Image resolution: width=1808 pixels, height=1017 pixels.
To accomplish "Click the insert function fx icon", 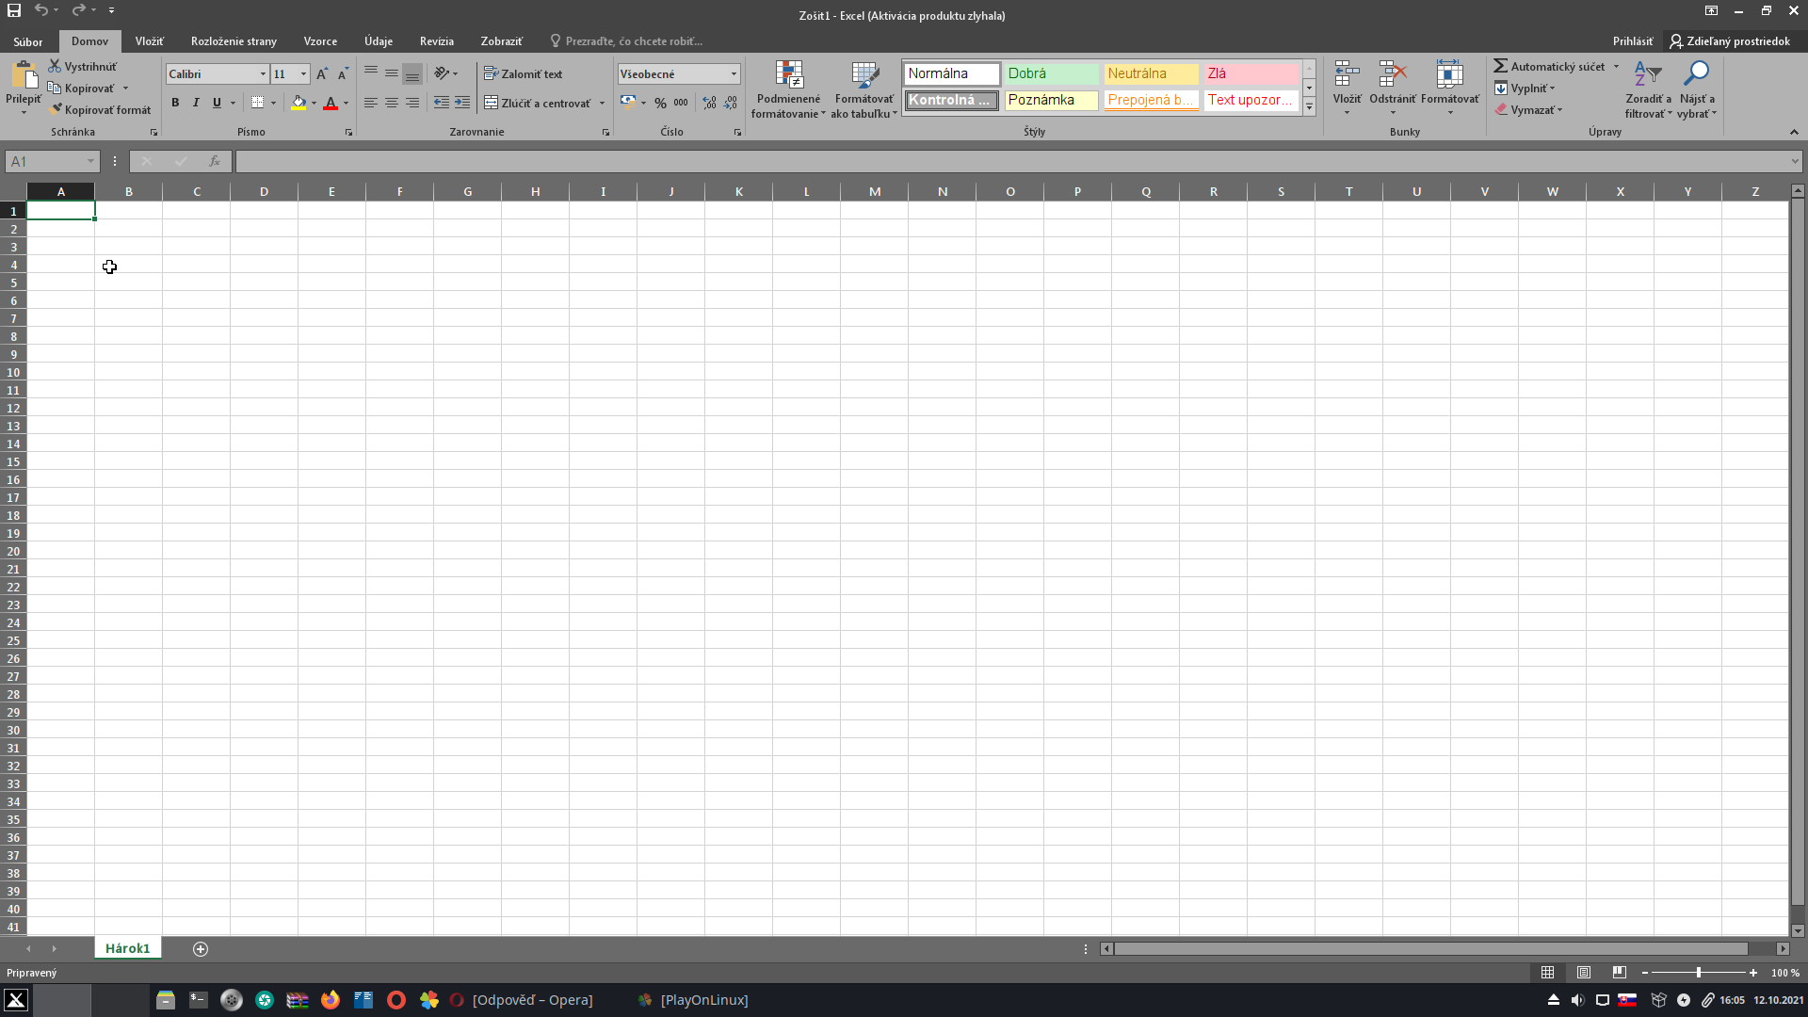I will pos(214,161).
